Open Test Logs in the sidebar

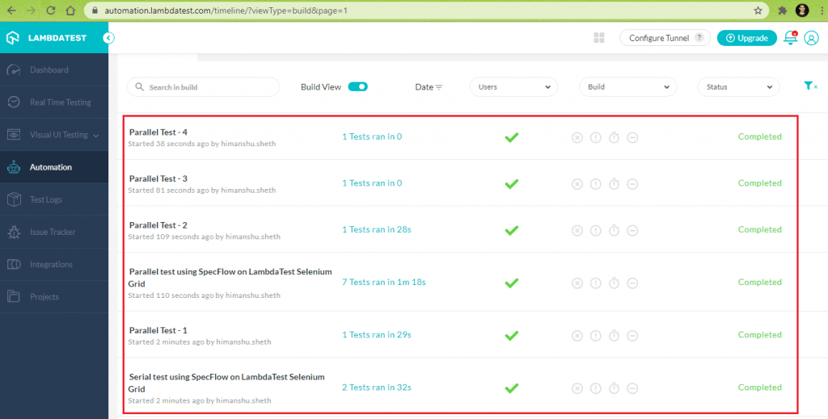click(54, 199)
